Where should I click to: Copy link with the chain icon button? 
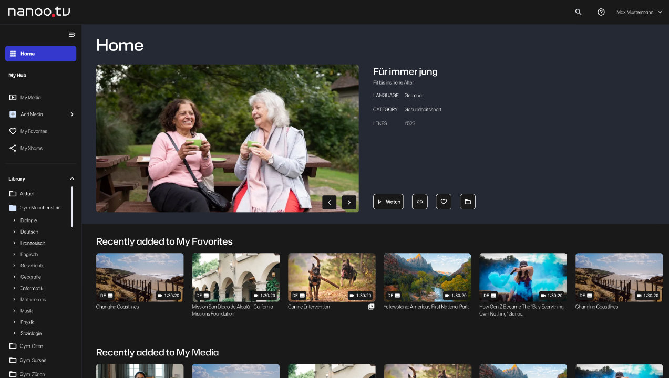click(x=420, y=202)
